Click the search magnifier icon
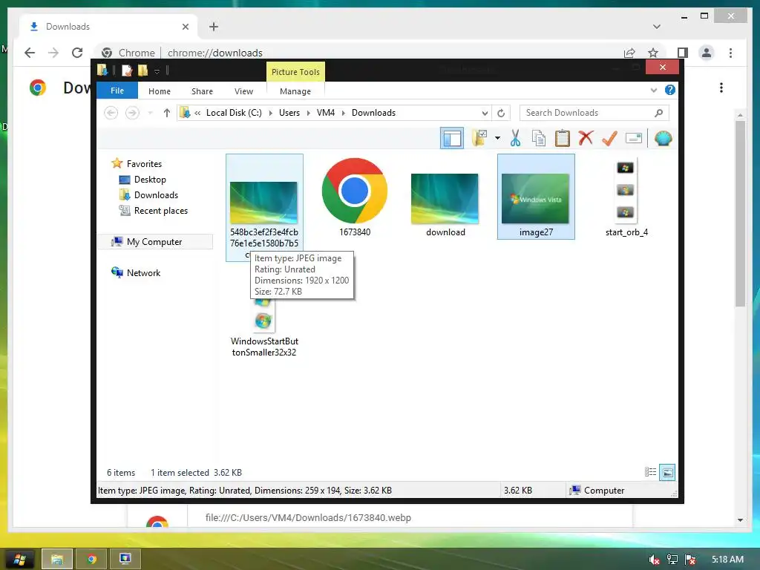This screenshot has height=570, width=760. click(658, 113)
